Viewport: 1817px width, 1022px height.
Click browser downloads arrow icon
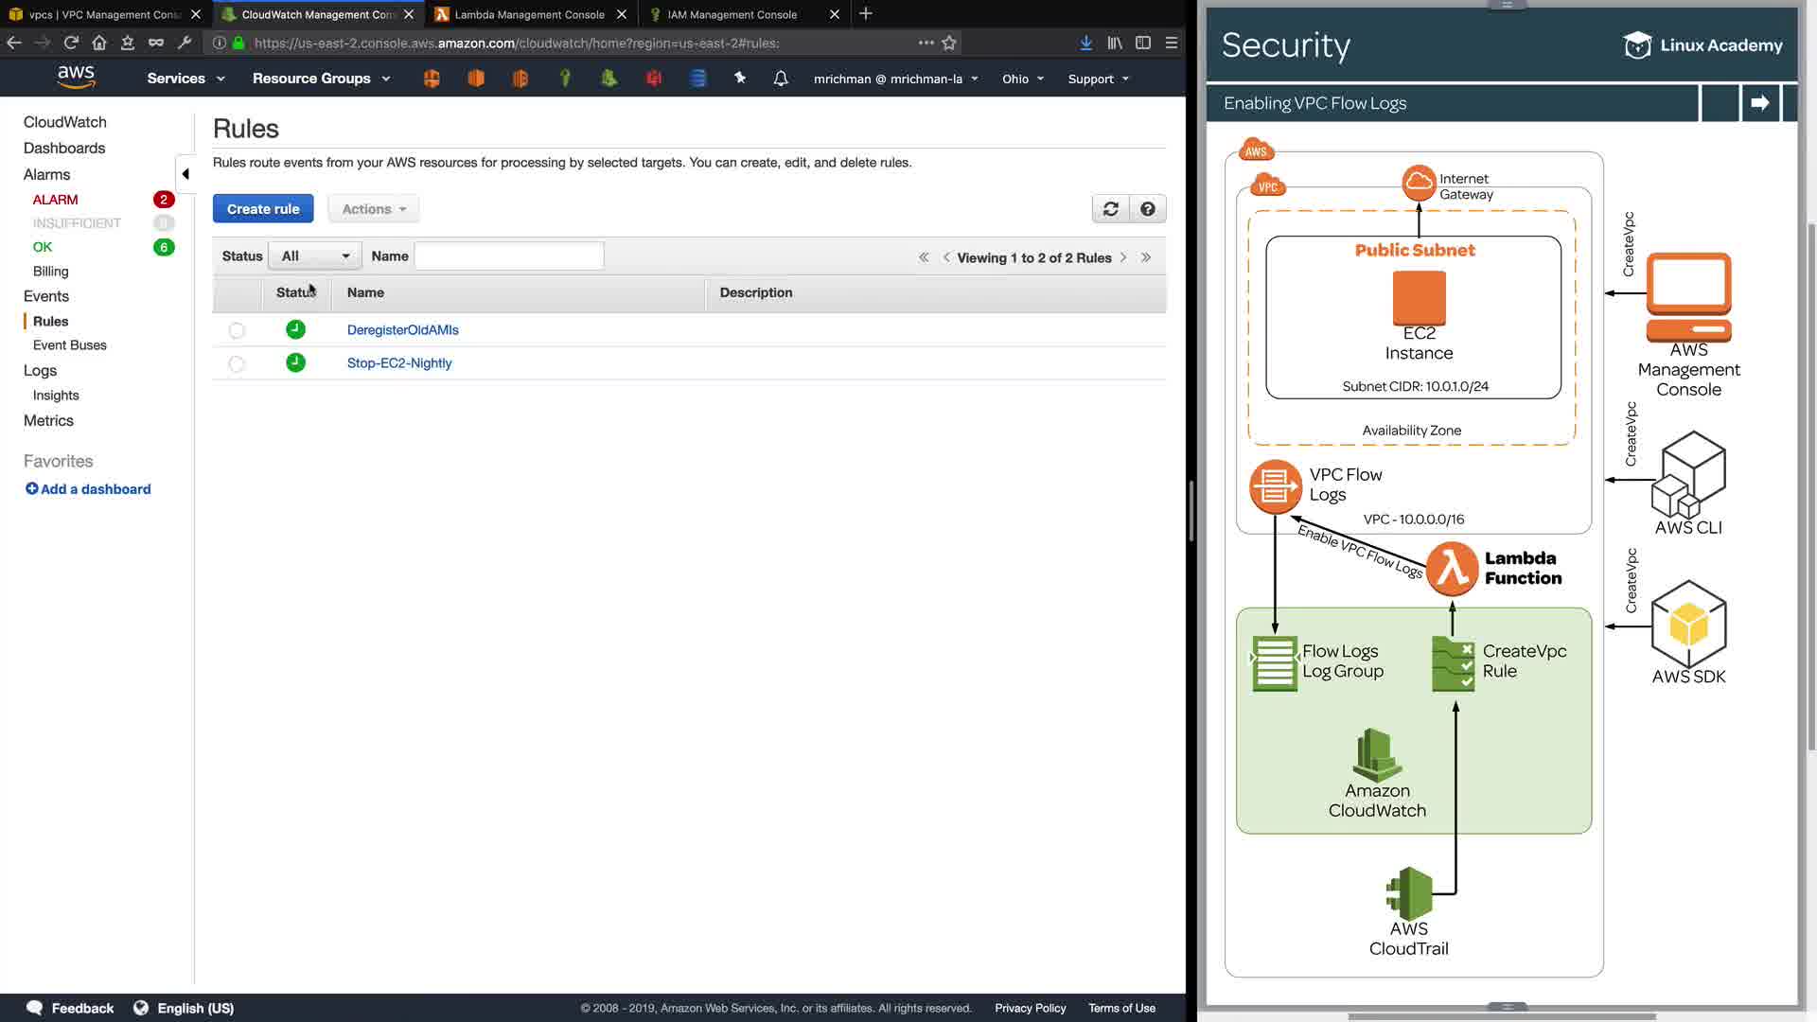pyautogui.click(x=1085, y=43)
